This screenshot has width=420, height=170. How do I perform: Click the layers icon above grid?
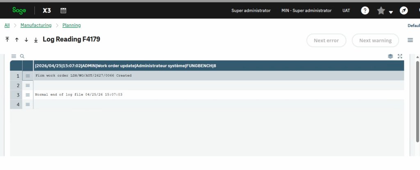(x=390, y=56)
